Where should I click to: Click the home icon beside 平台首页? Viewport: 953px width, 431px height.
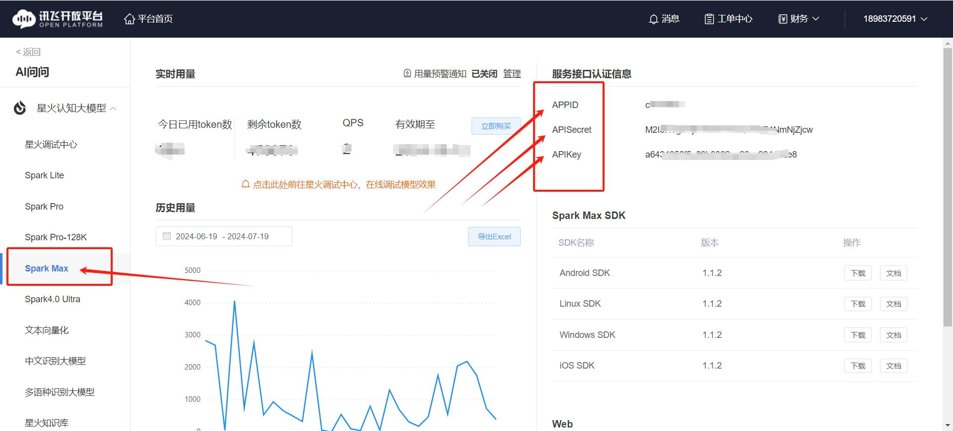(x=130, y=19)
